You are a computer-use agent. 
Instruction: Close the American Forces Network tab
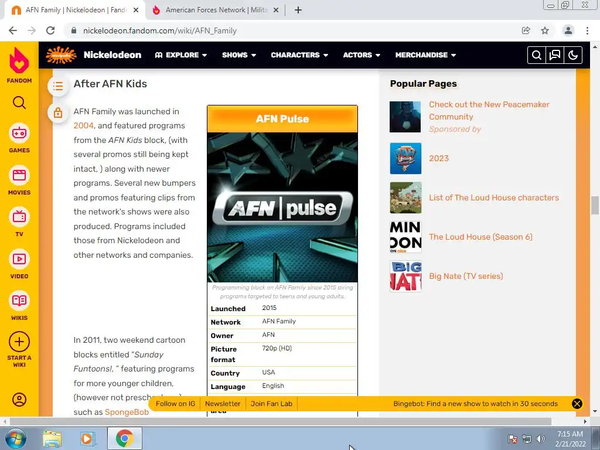click(276, 10)
